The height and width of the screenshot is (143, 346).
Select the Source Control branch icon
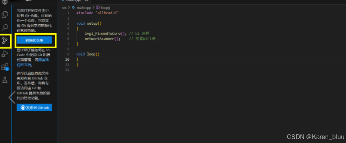click(5, 41)
